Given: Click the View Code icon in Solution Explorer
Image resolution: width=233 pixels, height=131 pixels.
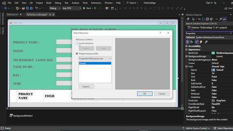Looking at the screenshot, I should pyautogui.click(x=217, y=19).
